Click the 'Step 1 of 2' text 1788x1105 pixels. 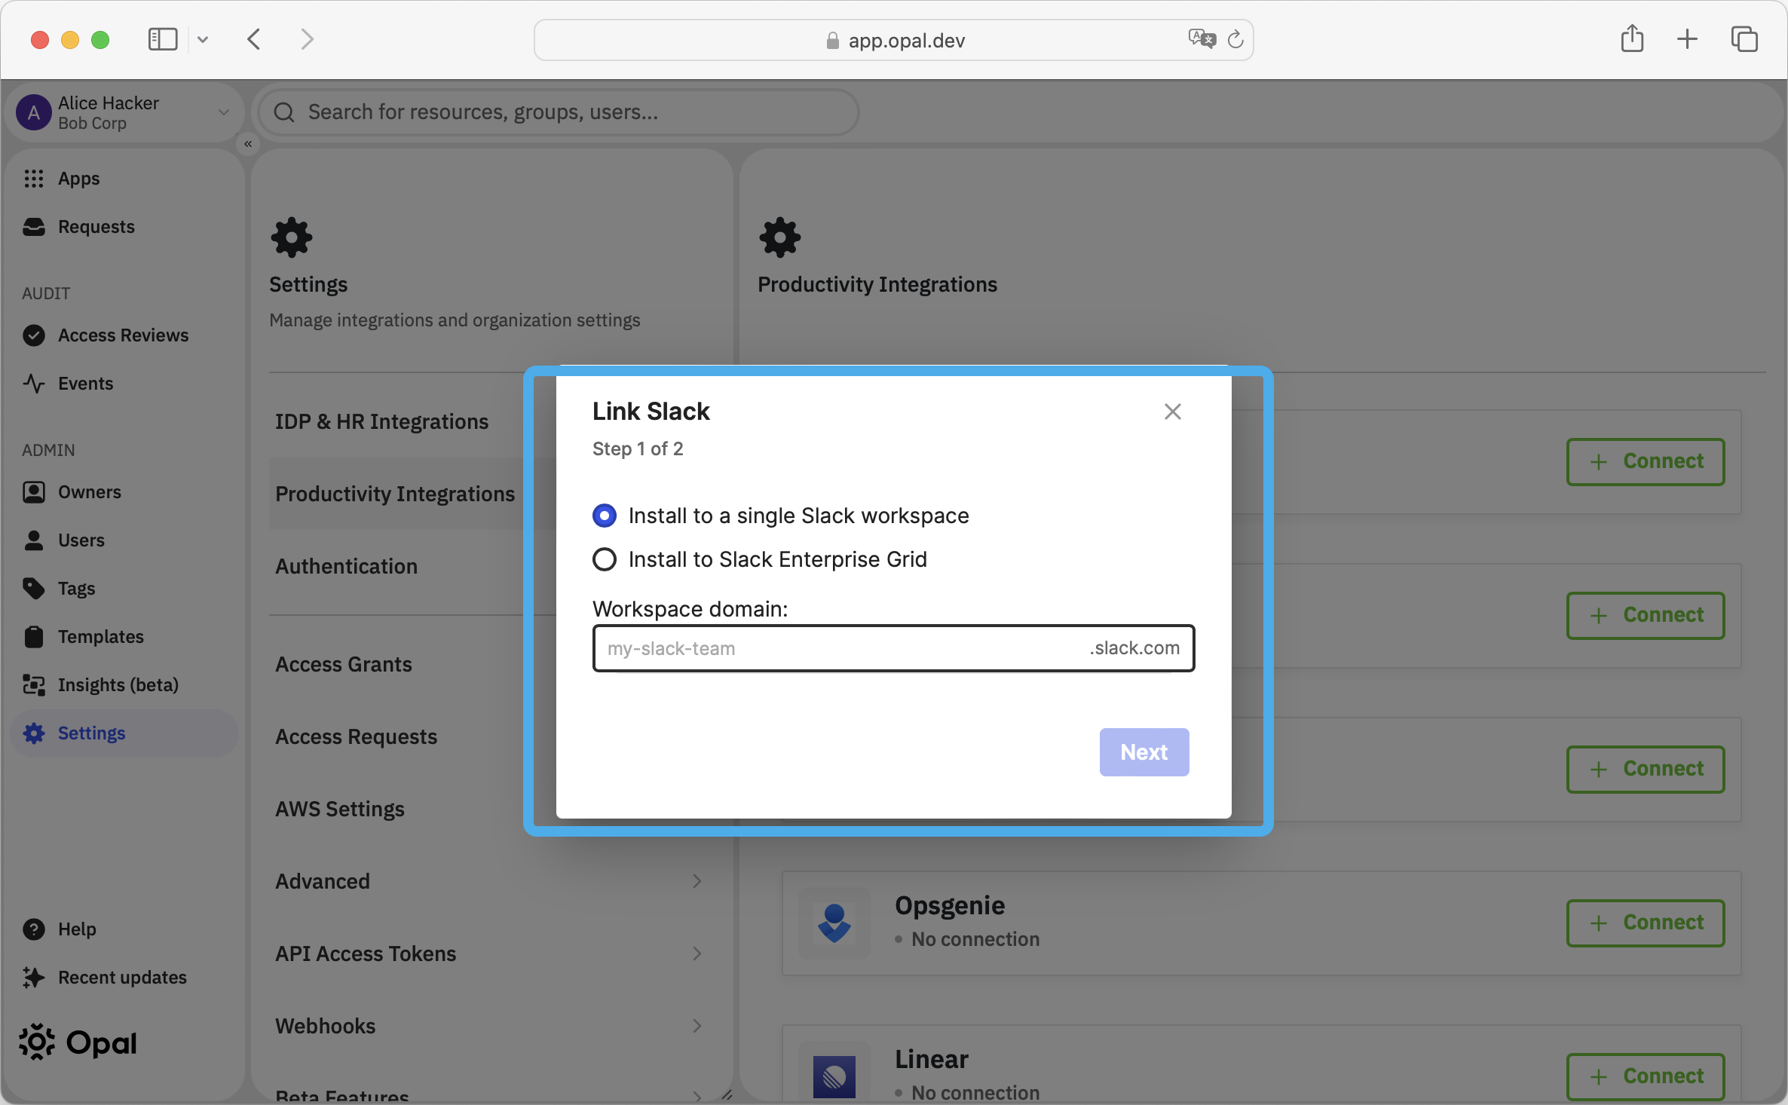pos(638,449)
